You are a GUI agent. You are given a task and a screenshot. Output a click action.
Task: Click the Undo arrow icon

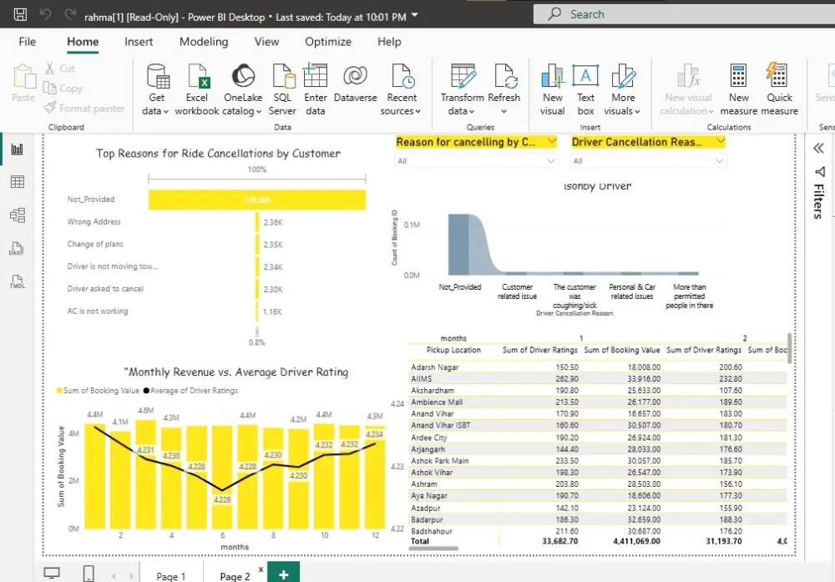[x=46, y=14]
